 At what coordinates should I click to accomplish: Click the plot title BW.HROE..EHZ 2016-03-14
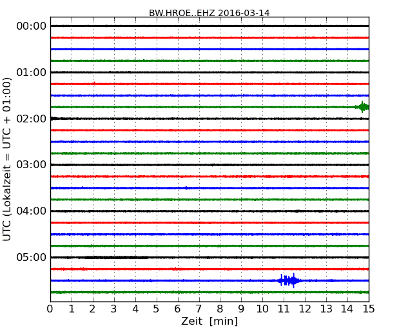coord(209,13)
